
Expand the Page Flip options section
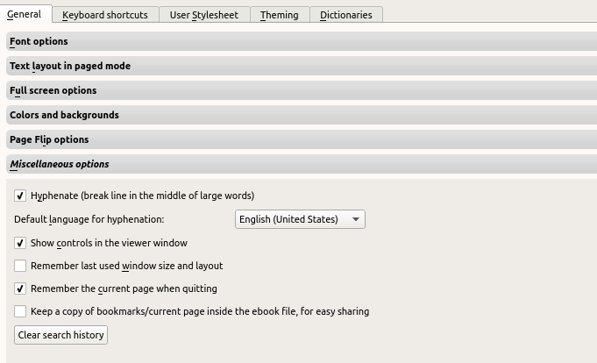(302, 139)
